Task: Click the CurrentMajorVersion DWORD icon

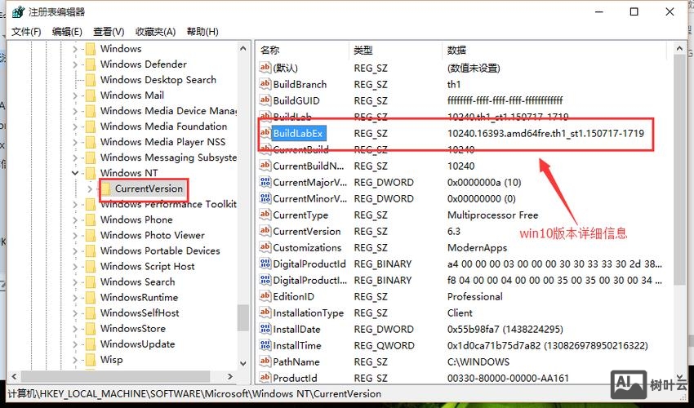Action: [265, 182]
